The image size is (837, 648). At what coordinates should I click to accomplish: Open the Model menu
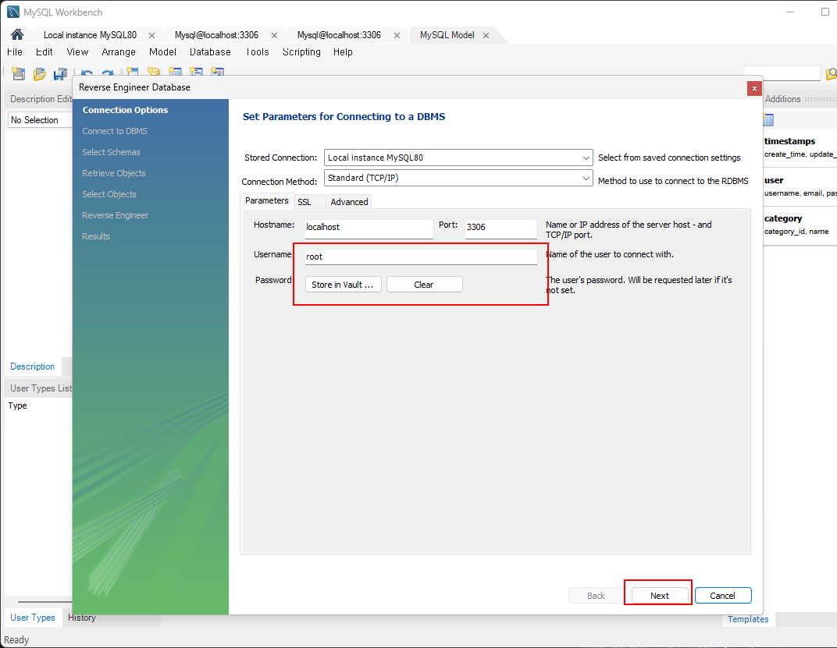click(163, 51)
